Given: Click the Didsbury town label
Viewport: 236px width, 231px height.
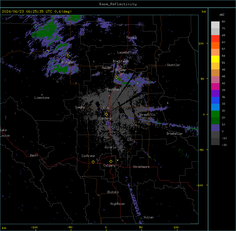Looking at the screenshot, I should tap(105, 118).
